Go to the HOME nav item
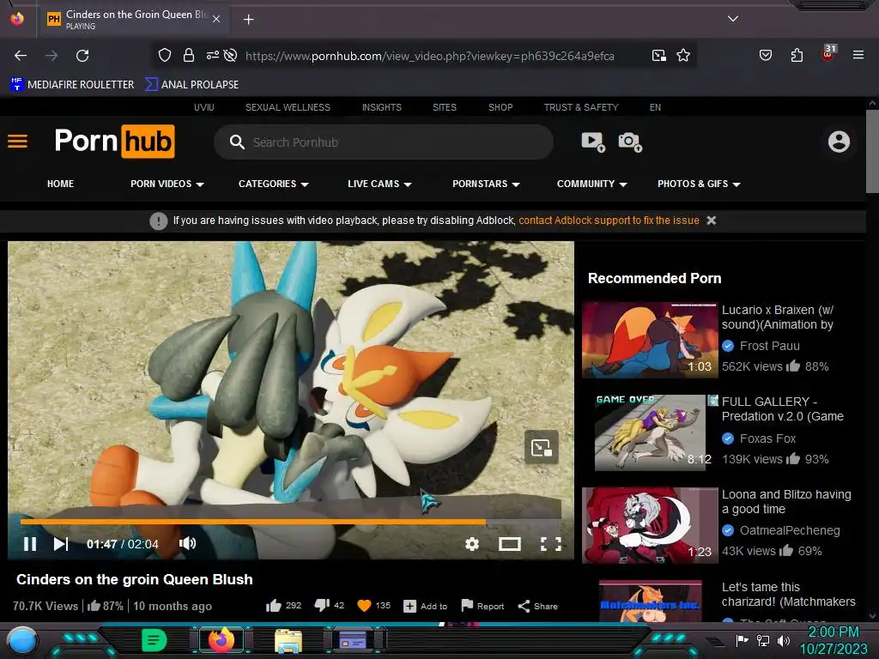 click(61, 184)
